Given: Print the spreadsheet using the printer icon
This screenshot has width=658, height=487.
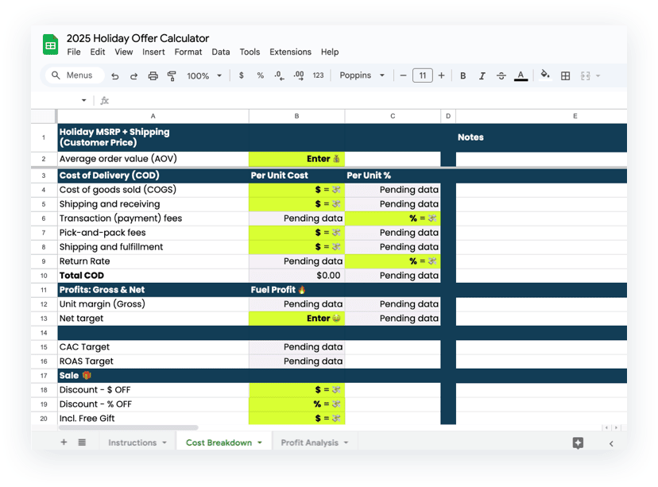Looking at the screenshot, I should point(153,76).
